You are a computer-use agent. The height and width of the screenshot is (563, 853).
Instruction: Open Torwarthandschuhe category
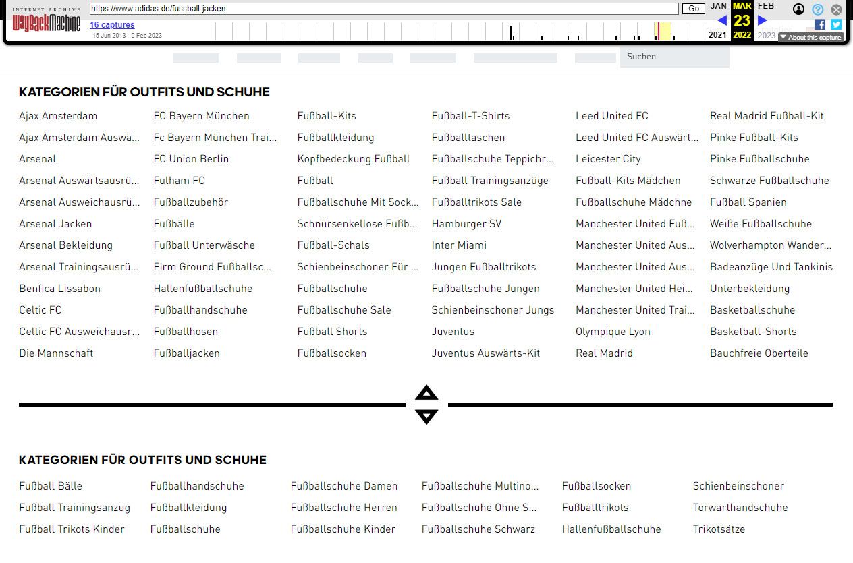[x=740, y=508]
